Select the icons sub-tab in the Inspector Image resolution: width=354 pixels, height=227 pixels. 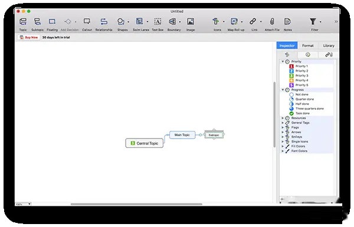point(287,55)
